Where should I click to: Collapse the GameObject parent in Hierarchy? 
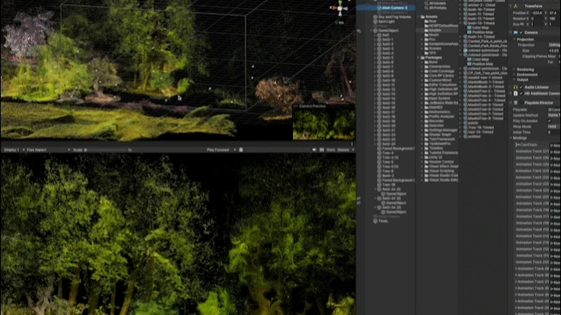371,30
